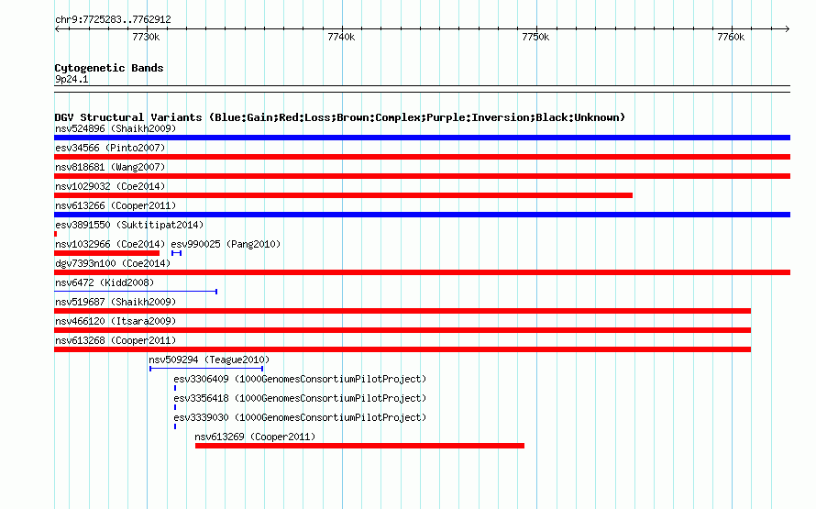The width and height of the screenshot is (816, 509).
Task: Click the 7730k ruler position
Action: [146, 37]
